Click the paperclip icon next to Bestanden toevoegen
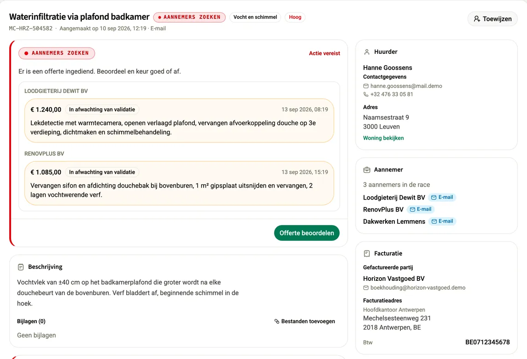This screenshot has width=527, height=359. click(x=277, y=321)
